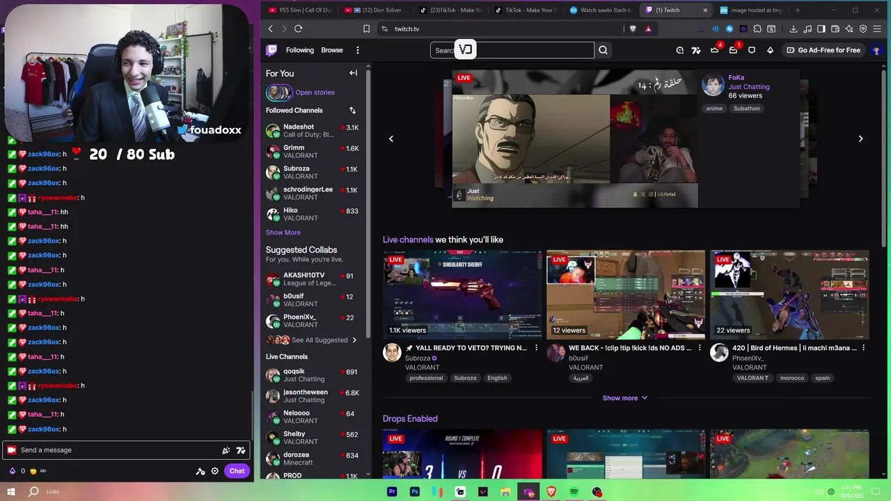The height and width of the screenshot is (501, 891).
Task: Expand Show More under followed channels
Action: (283, 232)
